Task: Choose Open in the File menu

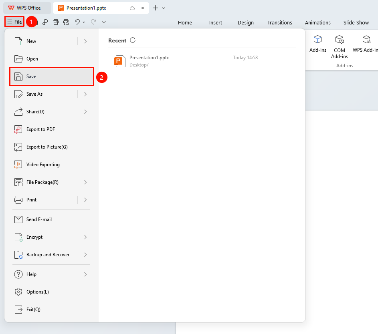Action: coord(51,59)
